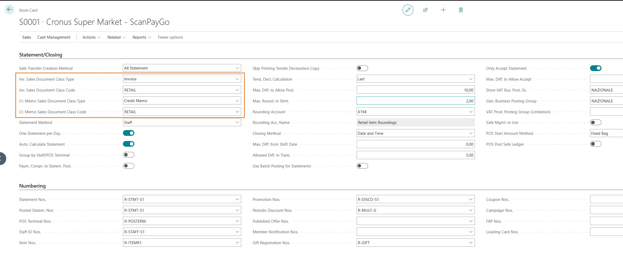This screenshot has height=254, width=623.
Task: Open the Cash Management menu
Action: coord(54,37)
